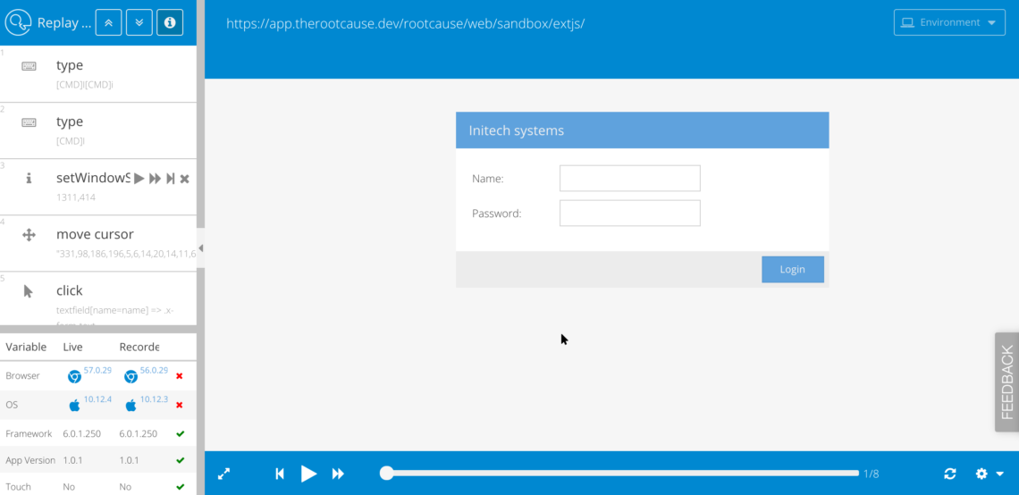Viewport: 1019px width, 495px height.
Task: Skip to the beginning of the replay
Action: tap(280, 474)
